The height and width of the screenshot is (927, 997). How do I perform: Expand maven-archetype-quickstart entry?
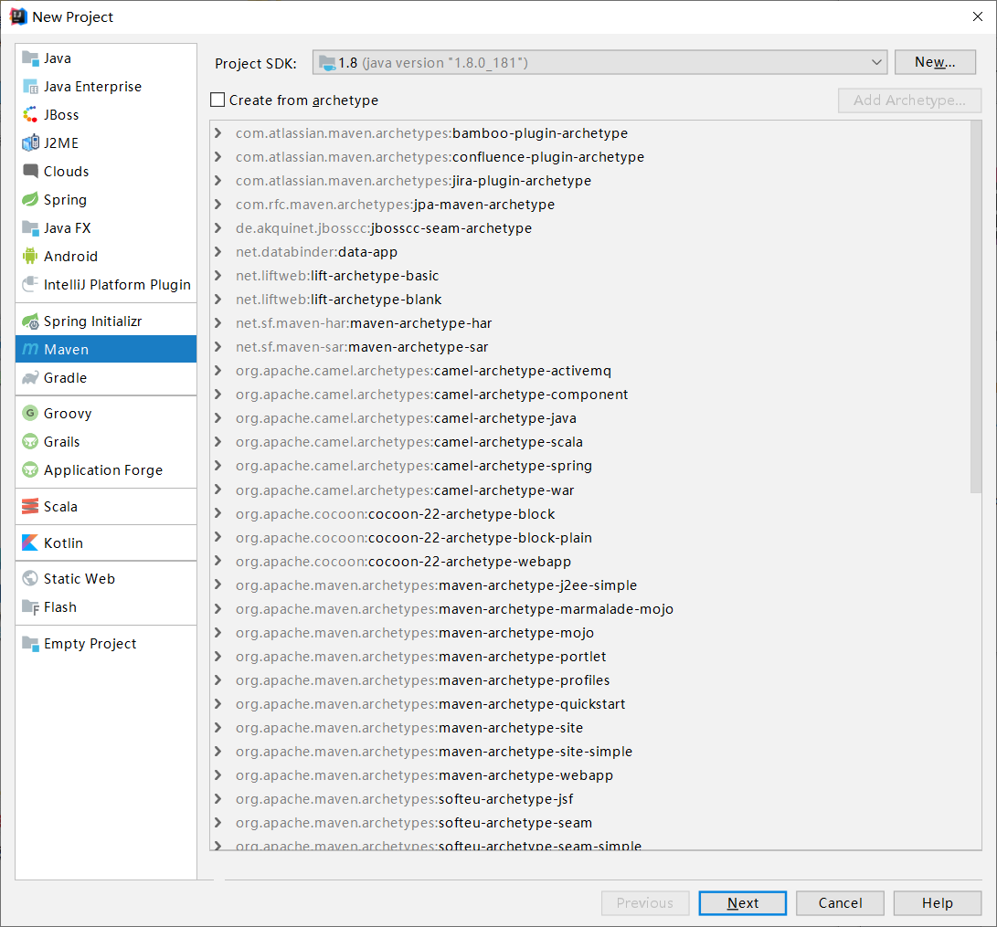218,704
